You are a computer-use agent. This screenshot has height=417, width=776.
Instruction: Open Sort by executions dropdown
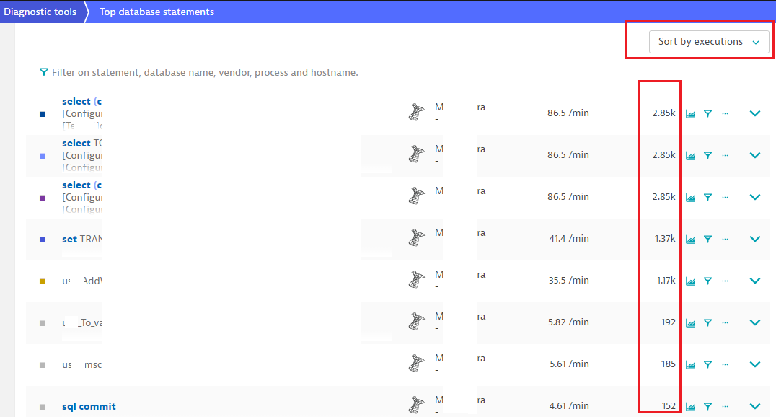(x=708, y=42)
